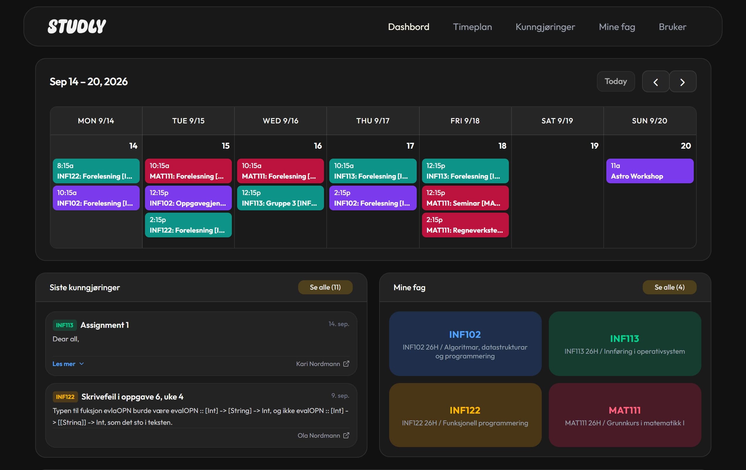Open Wednesday 10:15a MAT111 Forelesning event
Screen dimensions: 746x470
coord(280,171)
